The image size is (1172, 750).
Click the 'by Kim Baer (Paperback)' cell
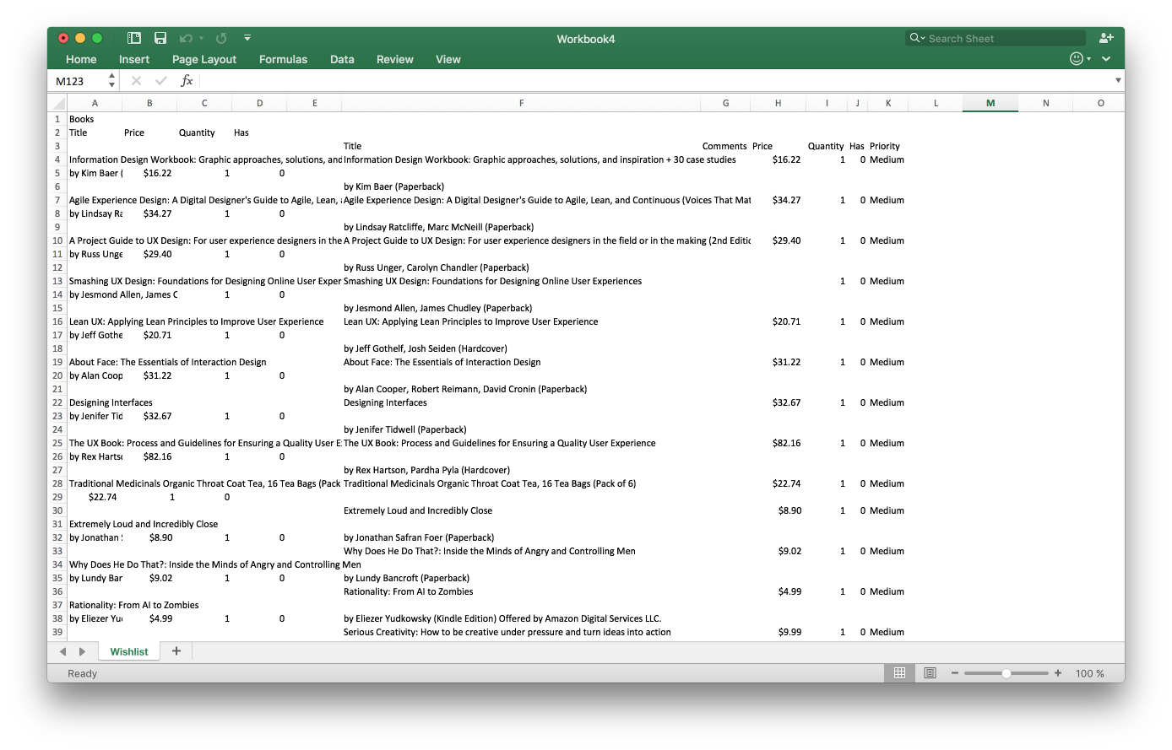tap(521, 186)
